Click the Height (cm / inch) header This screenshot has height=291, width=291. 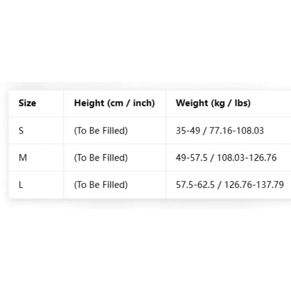pyautogui.click(x=114, y=103)
